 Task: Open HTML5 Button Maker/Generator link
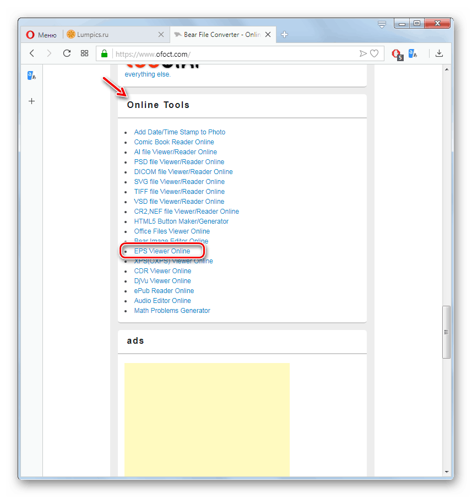(181, 221)
